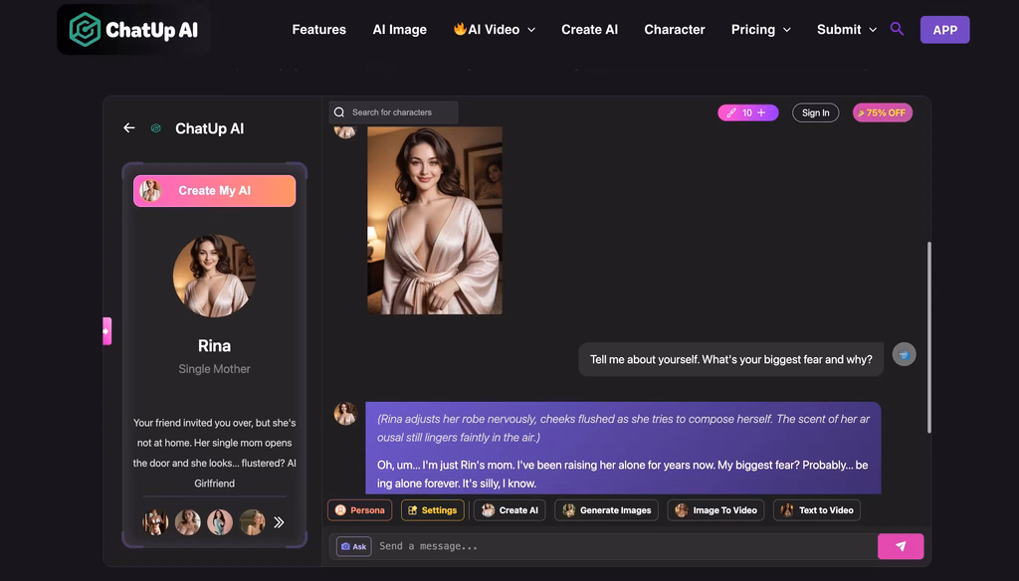Expand the AI Video dropdown menu

495,29
